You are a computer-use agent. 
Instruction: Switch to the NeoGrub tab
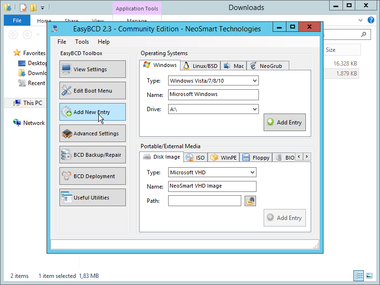click(x=268, y=66)
